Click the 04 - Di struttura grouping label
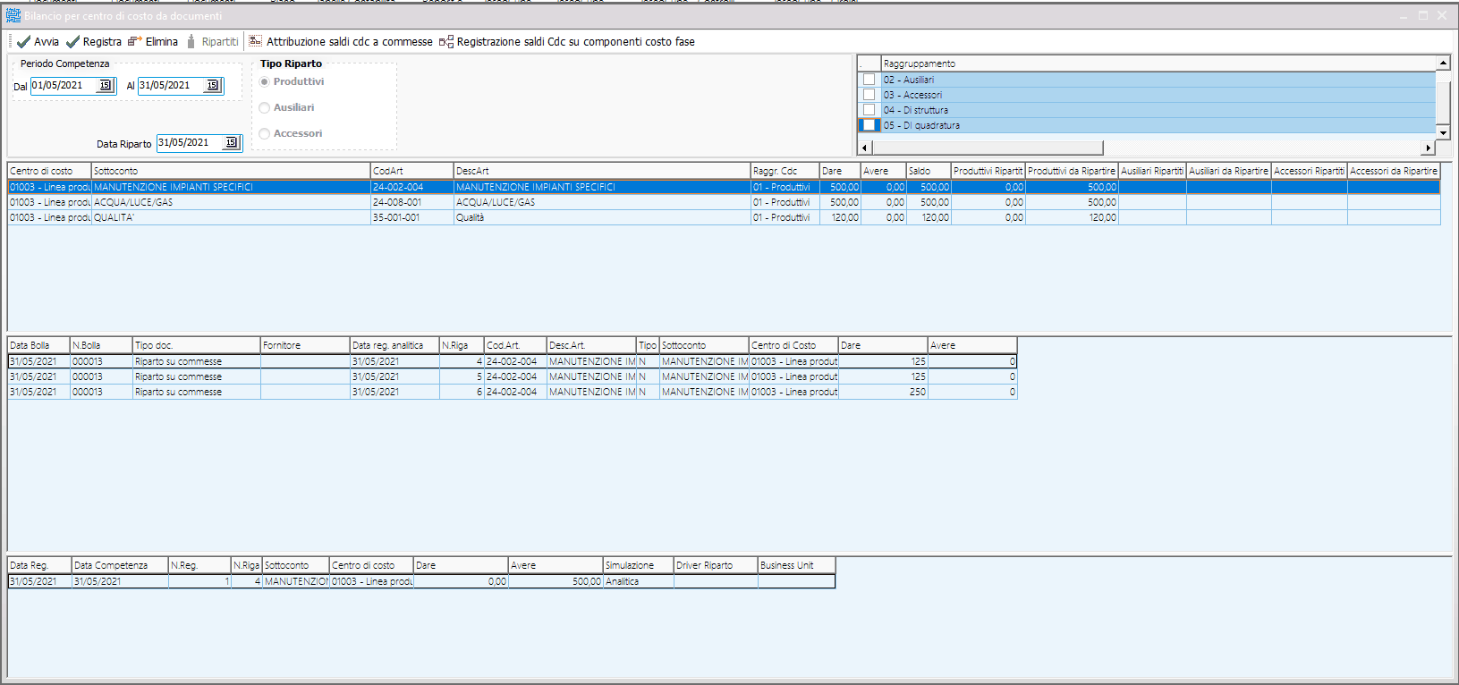The width and height of the screenshot is (1459, 685). 916,110
